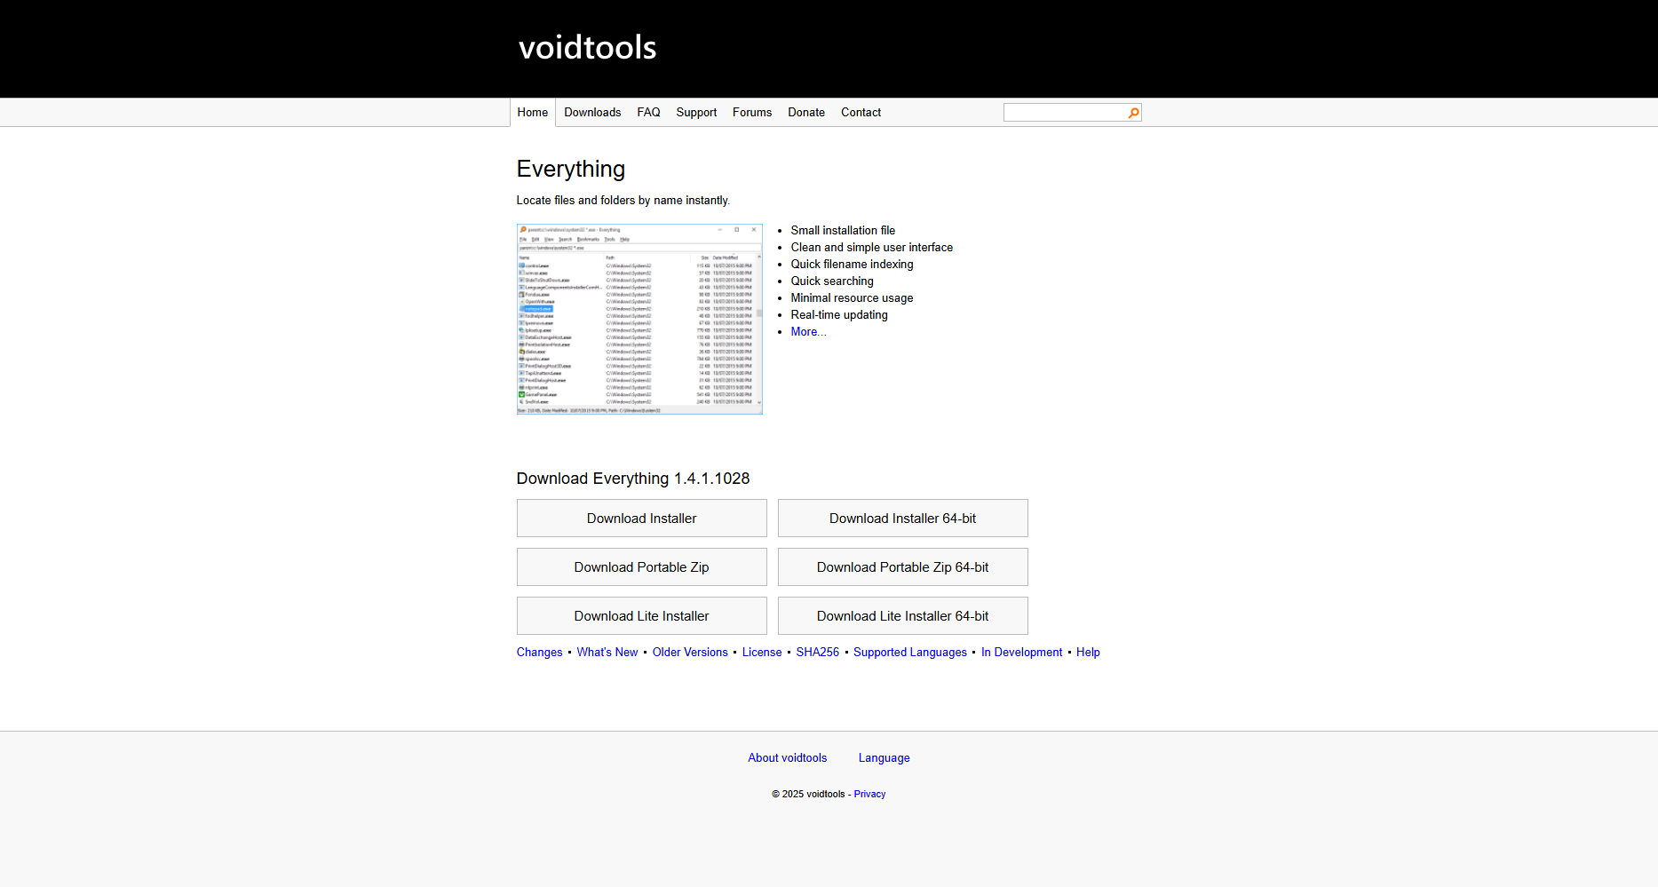Screen dimensions: 1658x887
Task: Open the Privacy footer link
Action: point(869,795)
